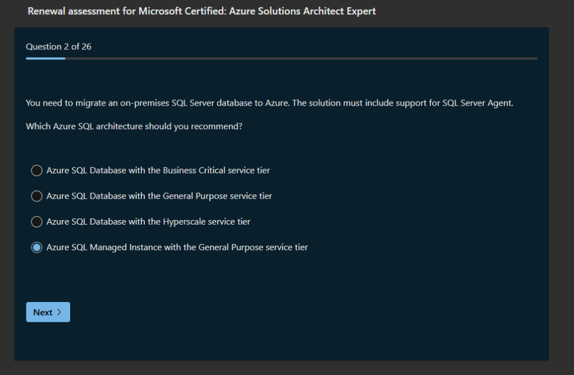Choose the Azure SQL Database General Purpose radio button
The height and width of the screenshot is (375, 574).
[x=36, y=196]
